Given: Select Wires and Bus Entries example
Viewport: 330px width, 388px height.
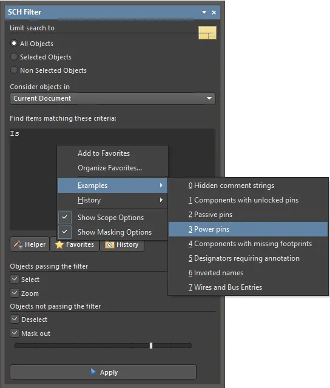Looking at the screenshot, I should pyautogui.click(x=248, y=287).
